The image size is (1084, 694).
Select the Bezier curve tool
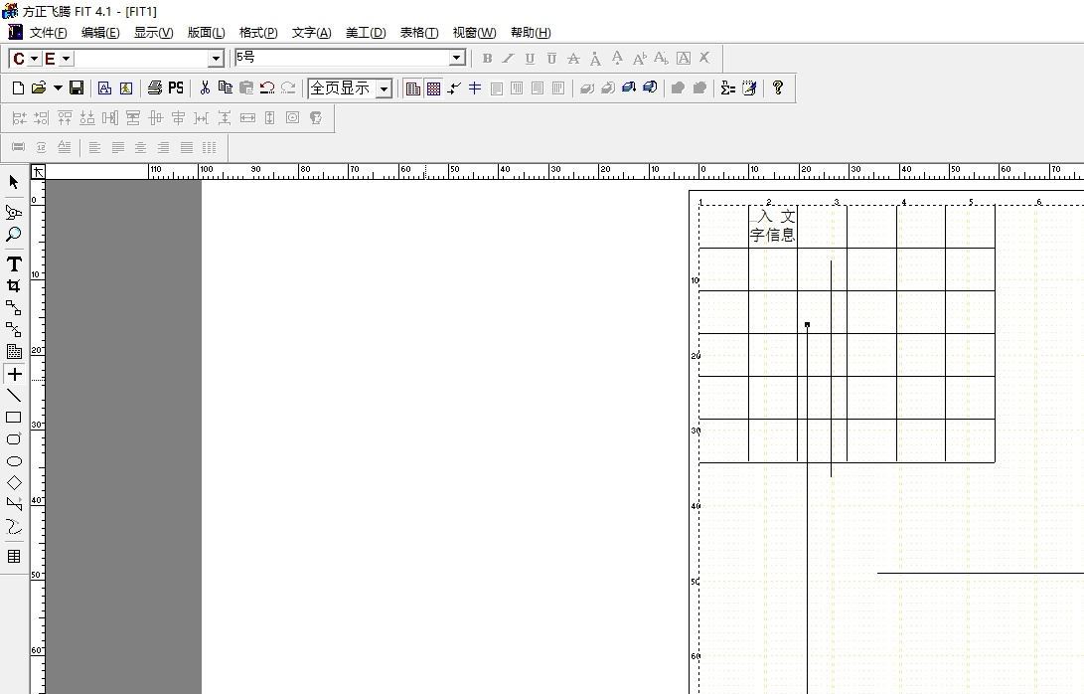pyautogui.click(x=14, y=527)
